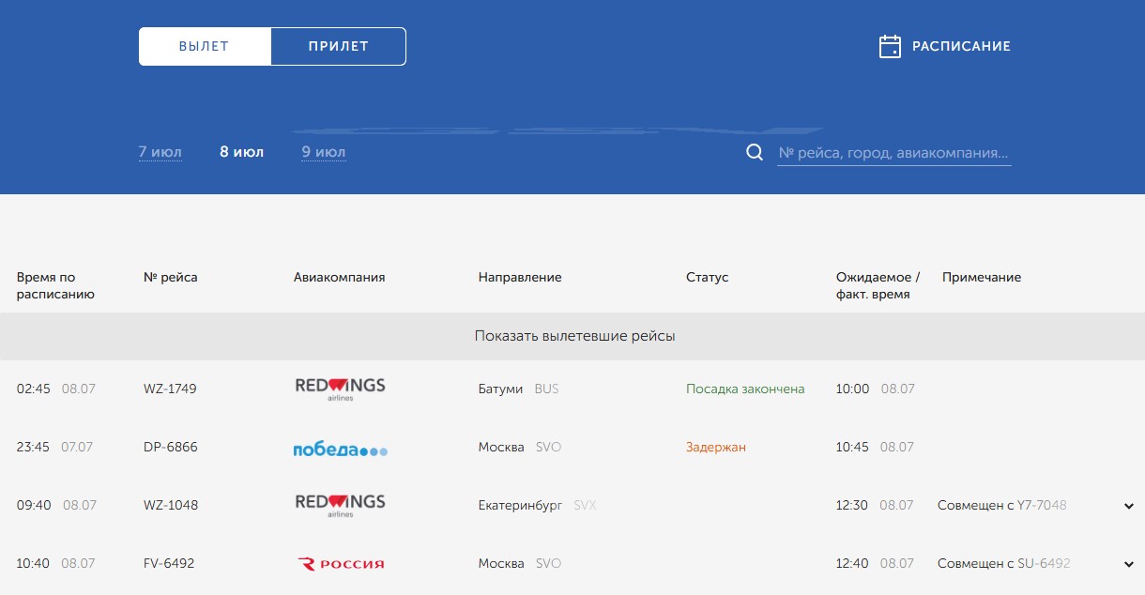This screenshot has width=1145, height=595.
Task: Click scheduled time 23:45
Action: pos(34,447)
